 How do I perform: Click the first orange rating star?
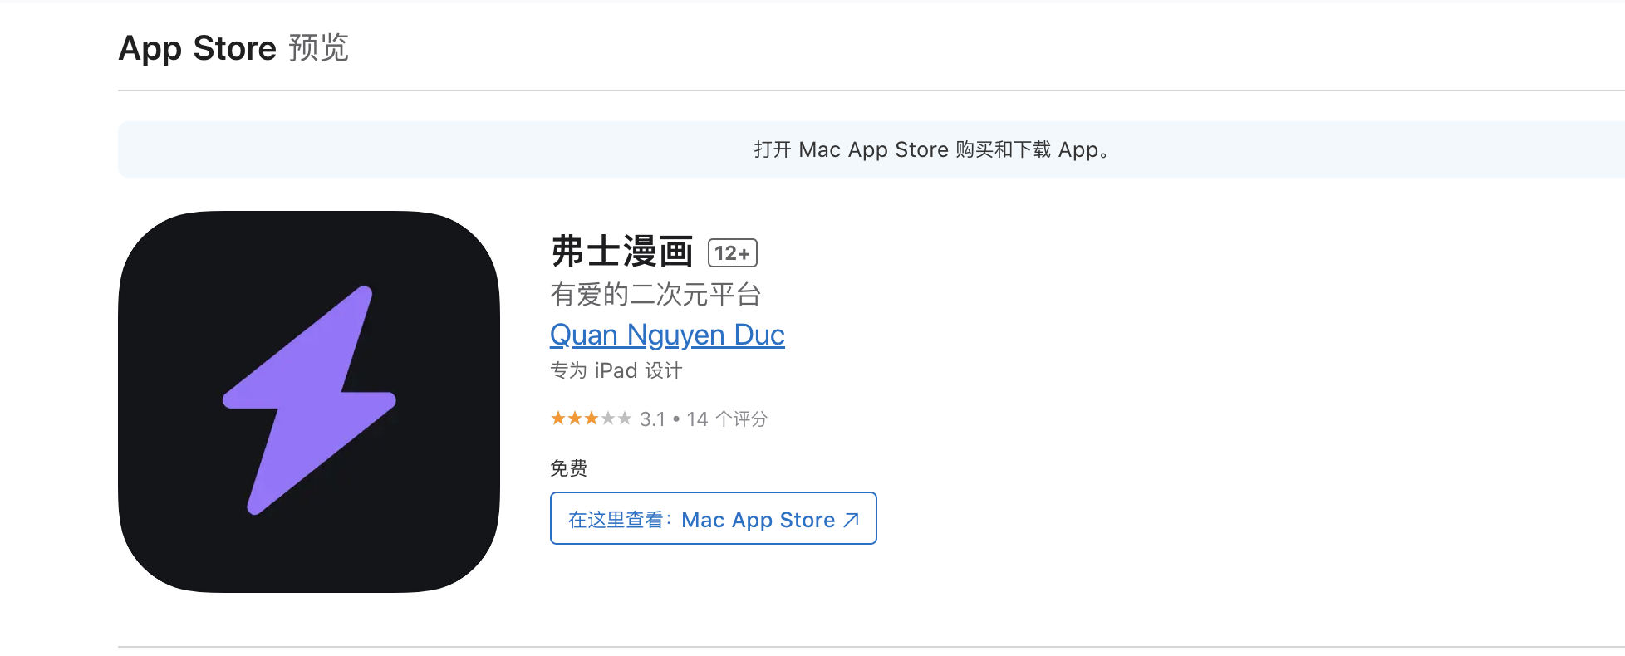(x=558, y=418)
